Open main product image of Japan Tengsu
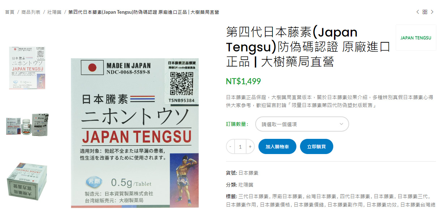 point(135,133)
